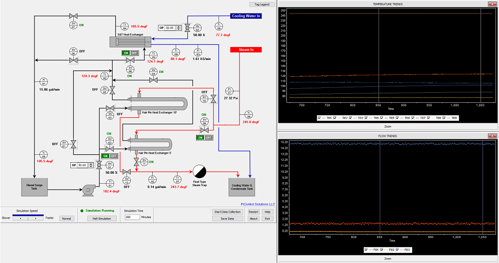Image resolution: width=499 pixels, height=263 pixels.
Task: Close the Flow Trends panel
Action: click(492, 136)
